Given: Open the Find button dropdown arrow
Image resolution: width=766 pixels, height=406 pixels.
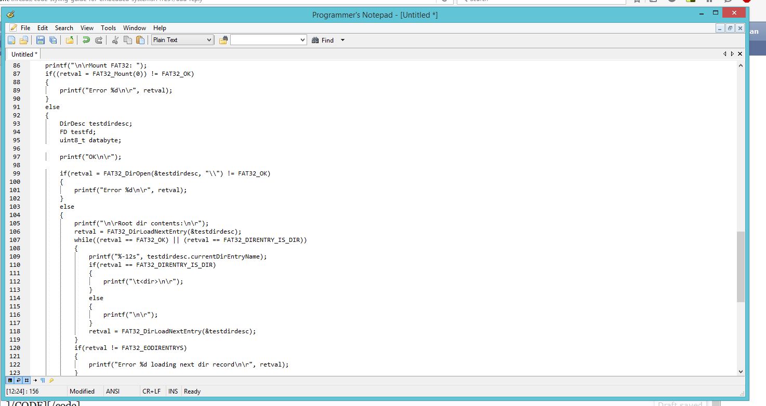Looking at the screenshot, I should [342, 40].
